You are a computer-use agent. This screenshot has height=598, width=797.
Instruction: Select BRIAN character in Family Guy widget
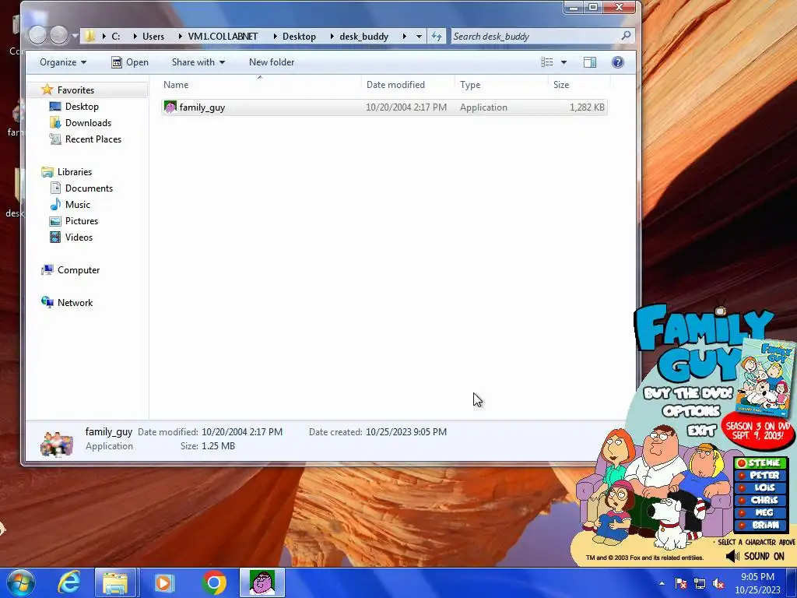[x=760, y=525]
